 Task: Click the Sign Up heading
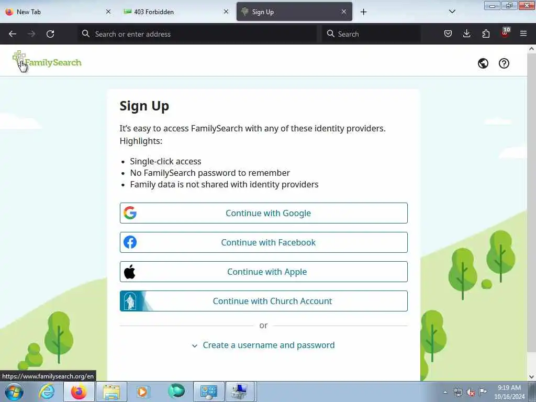pos(144,106)
